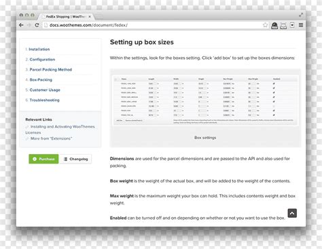Click the down-arrow extension icon in toolbar
This screenshot has width=322, height=249.
pos(292,25)
